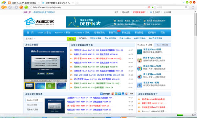Click the 电脑公司Win7系统 Windows logo icon
This screenshot has height=118, width=197.
pos(140,69)
